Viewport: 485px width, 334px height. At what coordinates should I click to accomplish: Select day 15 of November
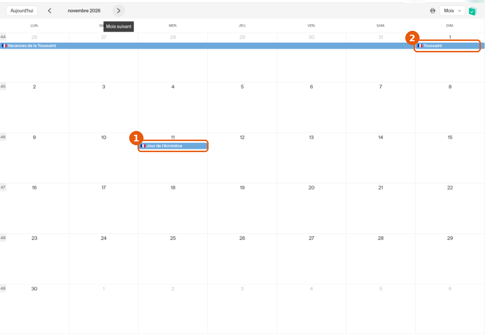(450, 137)
